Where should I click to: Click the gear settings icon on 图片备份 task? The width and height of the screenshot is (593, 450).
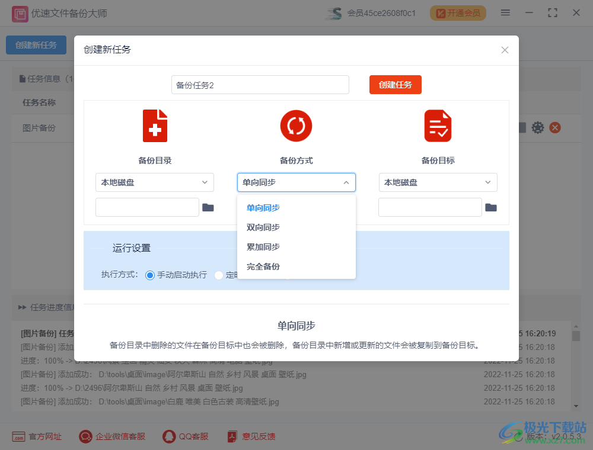(537, 127)
